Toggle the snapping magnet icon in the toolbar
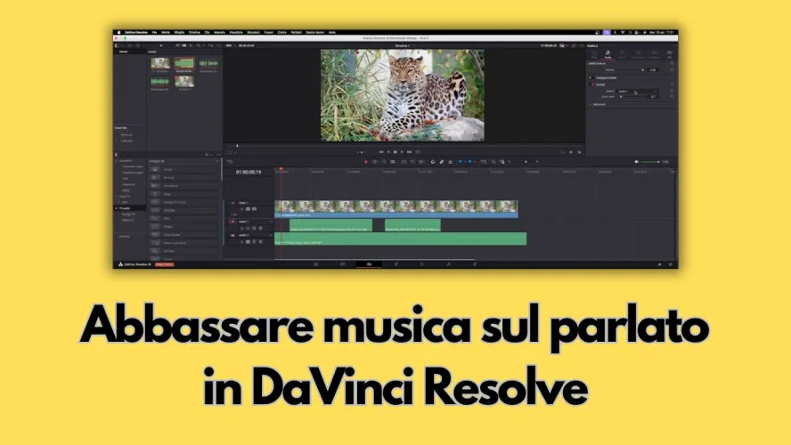The height and width of the screenshot is (445, 791). coord(433,162)
